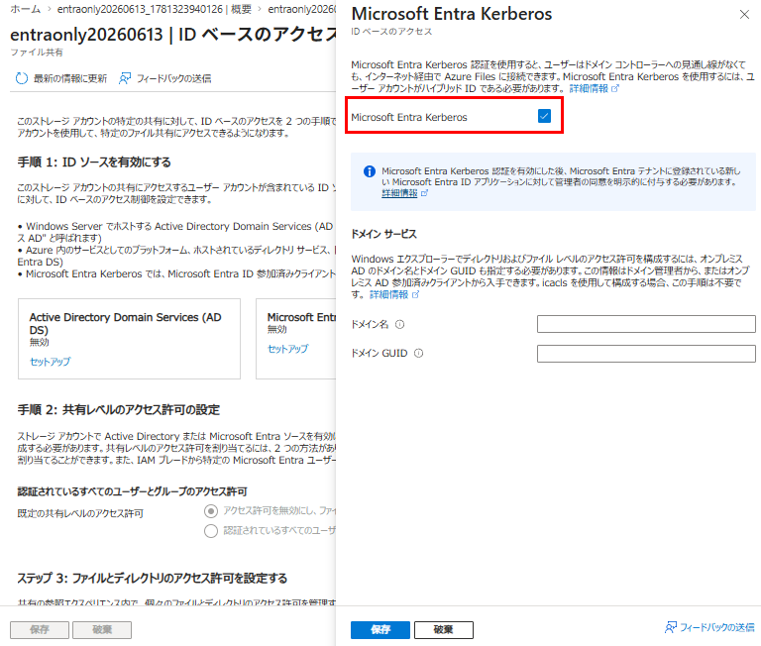Select the アクセス許可を無効にし radio option
The image size is (761, 646).
pos(211,511)
